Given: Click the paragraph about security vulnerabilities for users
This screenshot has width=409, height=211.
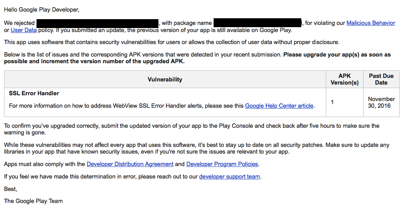Looking at the screenshot, I should (171, 42).
